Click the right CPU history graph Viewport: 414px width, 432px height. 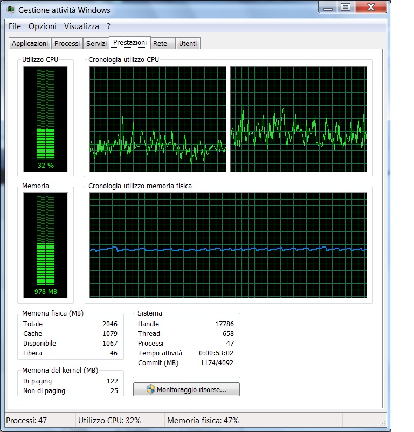[x=298, y=119]
